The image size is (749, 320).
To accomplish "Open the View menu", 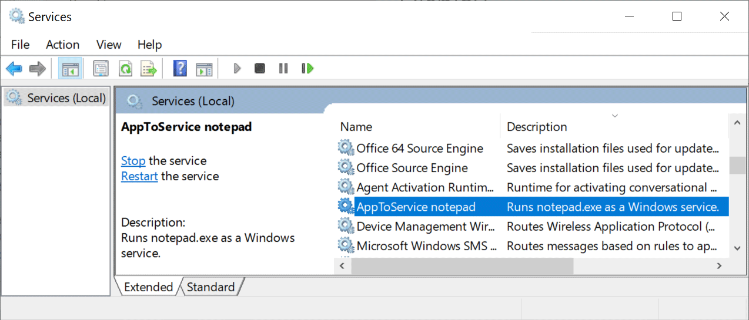I will click(109, 45).
